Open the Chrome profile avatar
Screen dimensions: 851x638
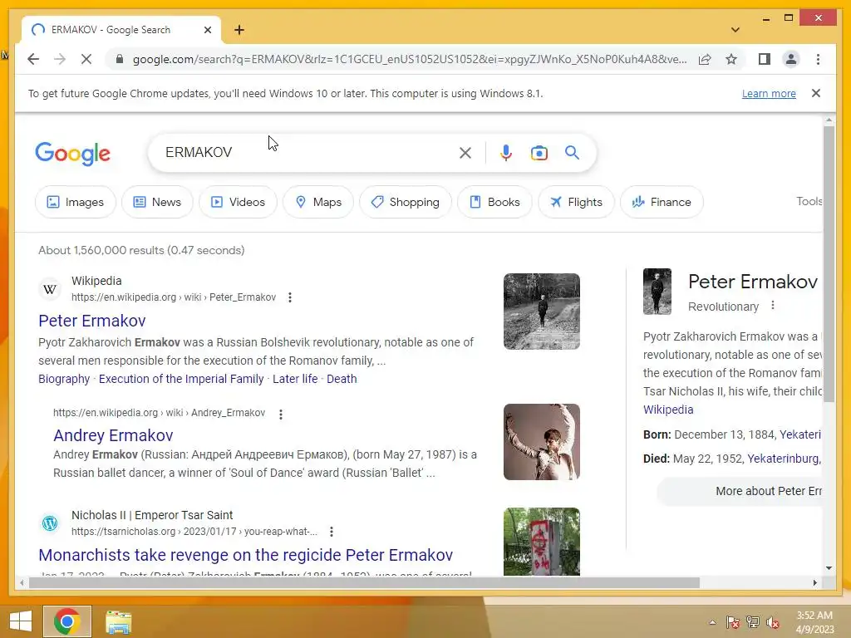(x=791, y=59)
